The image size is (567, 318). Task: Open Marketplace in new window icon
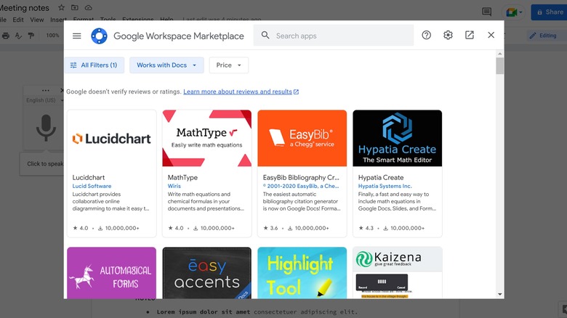coord(470,36)
